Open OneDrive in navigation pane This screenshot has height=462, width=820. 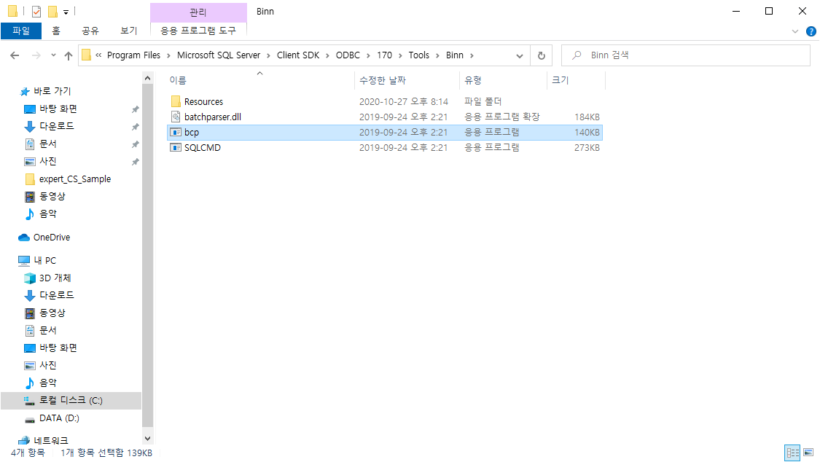(x=51, y=238)
